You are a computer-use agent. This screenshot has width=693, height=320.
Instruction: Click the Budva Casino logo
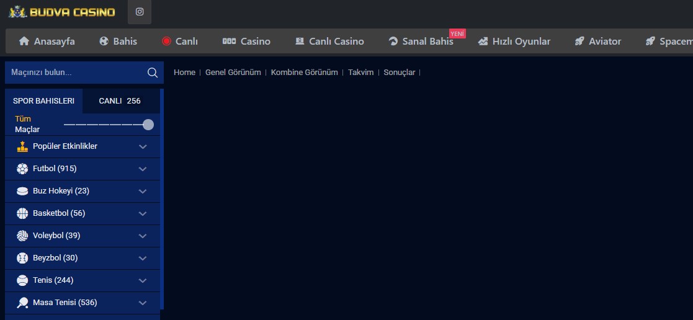tap(62, 12)
